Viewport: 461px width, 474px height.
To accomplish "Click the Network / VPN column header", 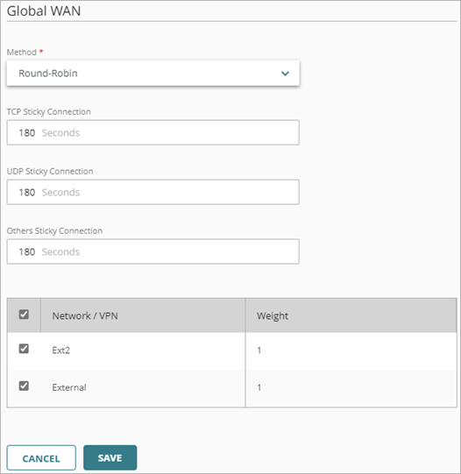I will [143, 315].
